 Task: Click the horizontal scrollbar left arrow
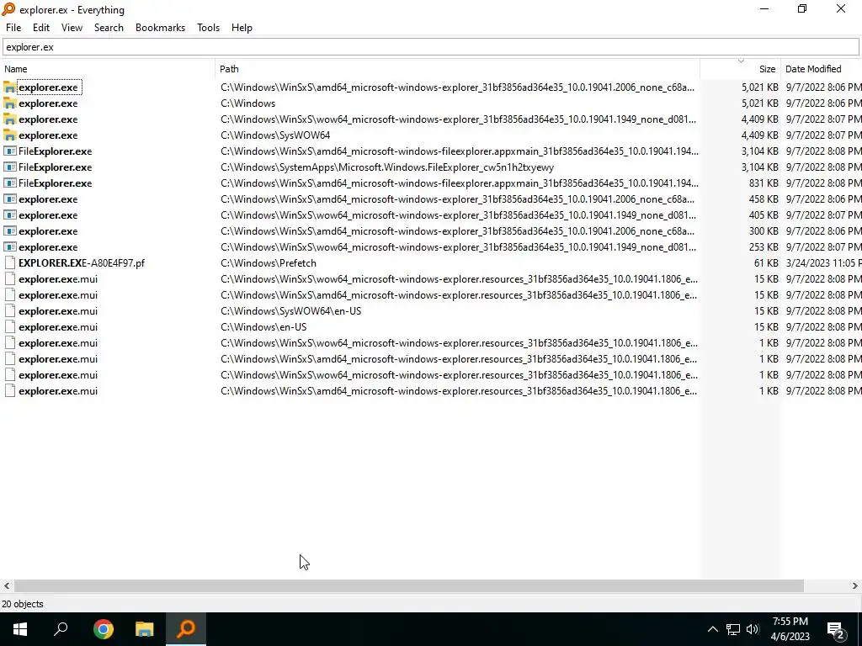pos(7,585)
